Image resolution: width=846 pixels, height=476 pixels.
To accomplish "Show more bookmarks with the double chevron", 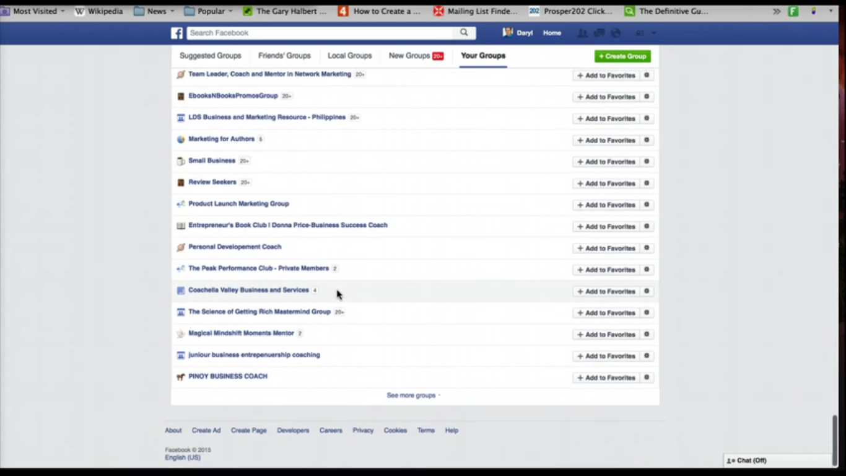I will pos(777,11).
